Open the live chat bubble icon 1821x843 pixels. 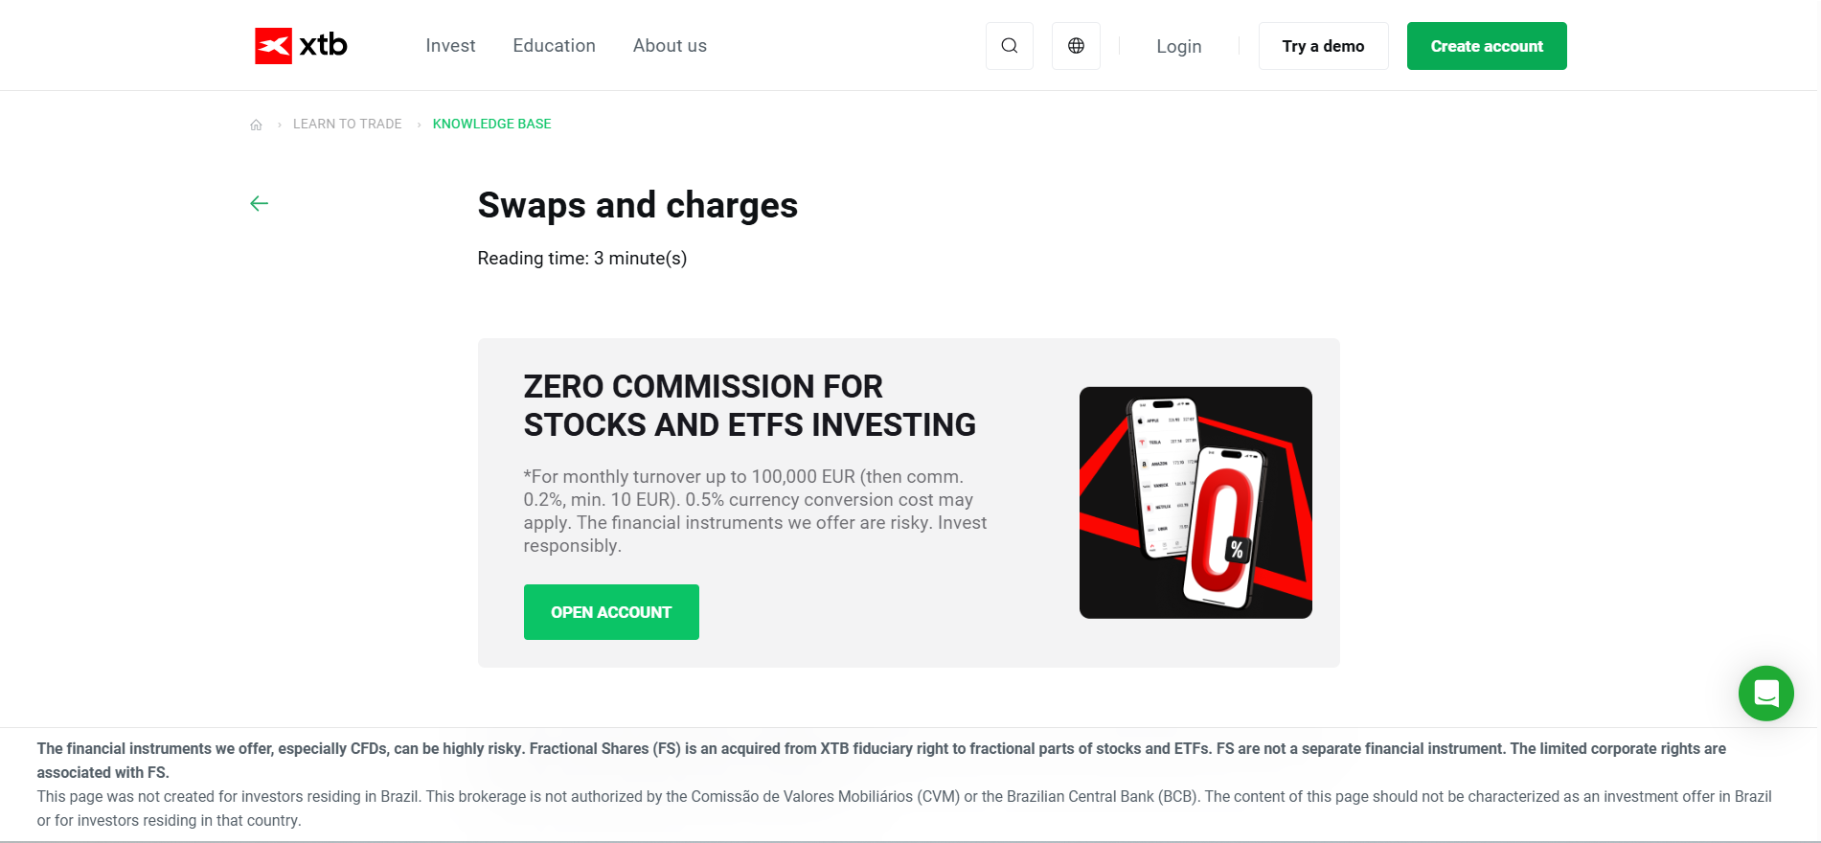click(1765, 693)
